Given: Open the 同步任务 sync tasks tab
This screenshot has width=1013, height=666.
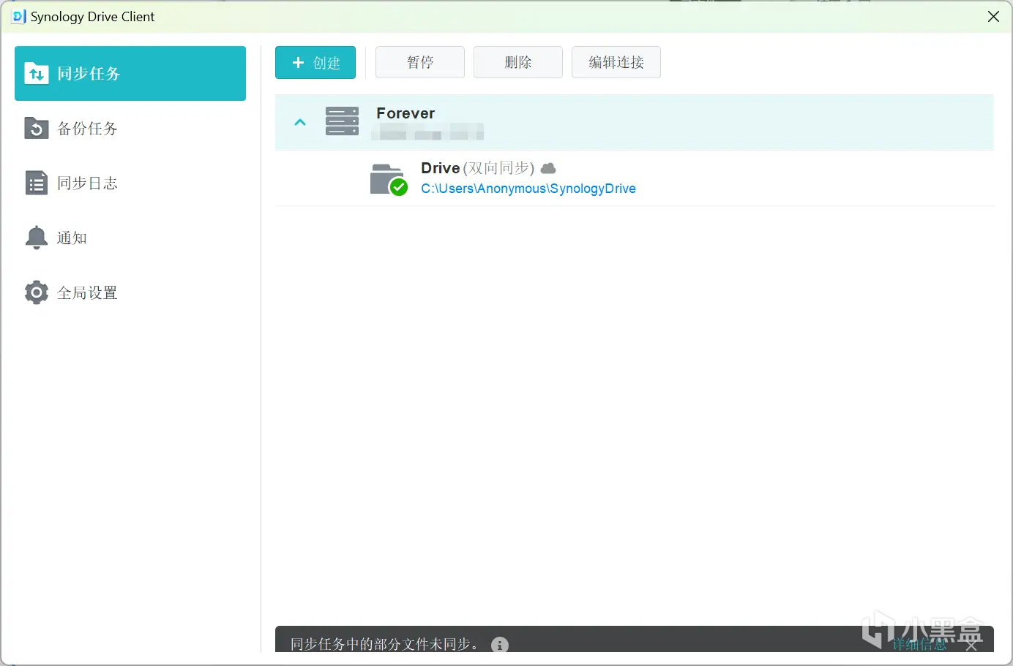Looking at the screenshot, I should [x=130, y=73].
